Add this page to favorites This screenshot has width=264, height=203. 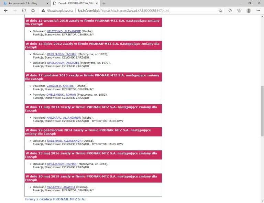pyautogui.click(x=220, y=11)
